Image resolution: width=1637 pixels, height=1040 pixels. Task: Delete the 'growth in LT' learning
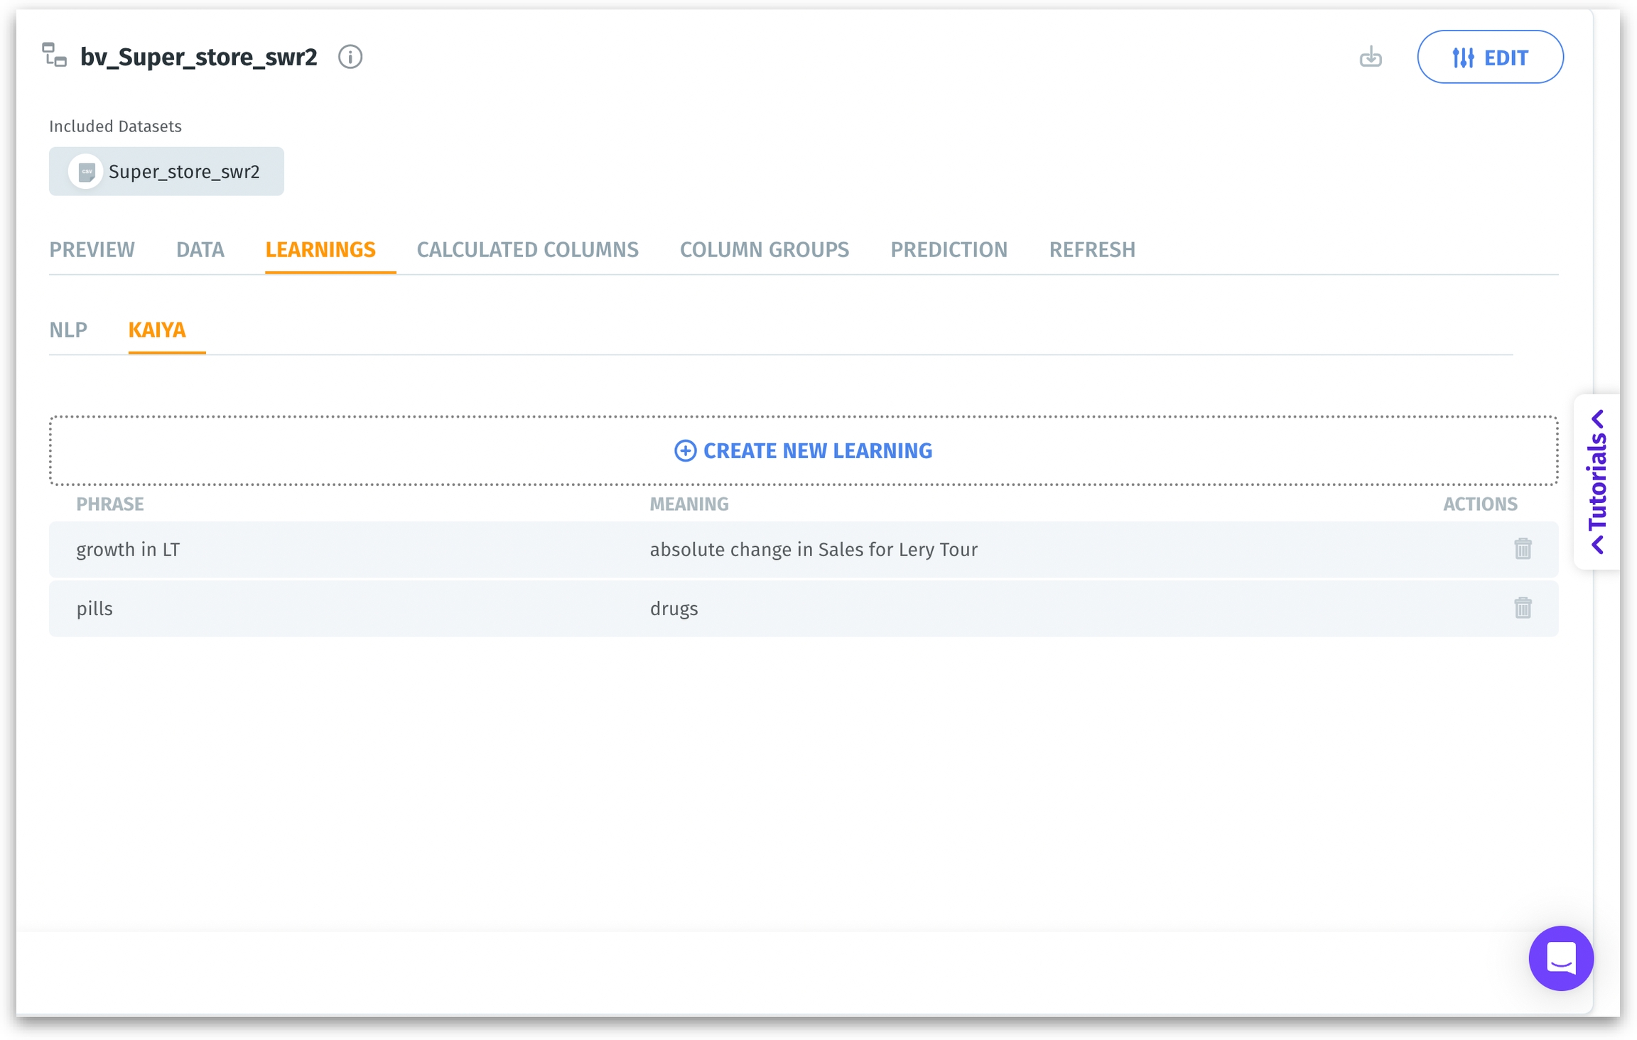tap(1522, 549)
